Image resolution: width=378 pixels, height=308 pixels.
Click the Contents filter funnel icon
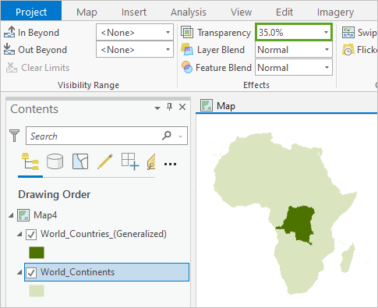[x=14, y=136]
